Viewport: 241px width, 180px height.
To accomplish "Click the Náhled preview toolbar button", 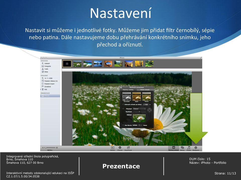I will tap(112, 148).
